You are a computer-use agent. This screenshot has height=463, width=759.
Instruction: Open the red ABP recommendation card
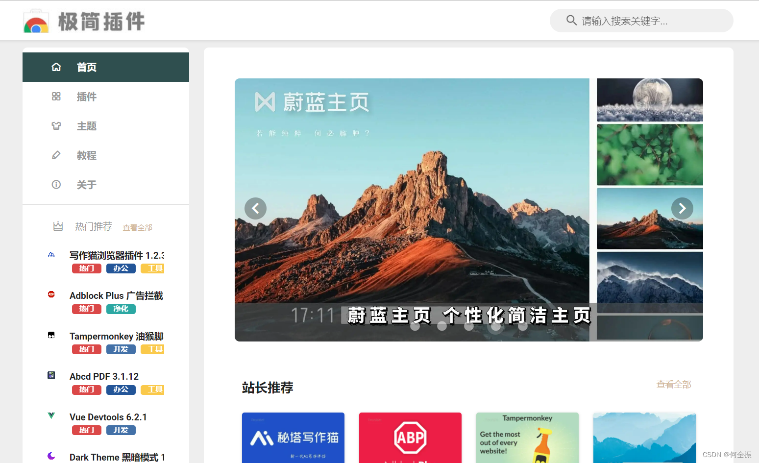coord(410,438)
